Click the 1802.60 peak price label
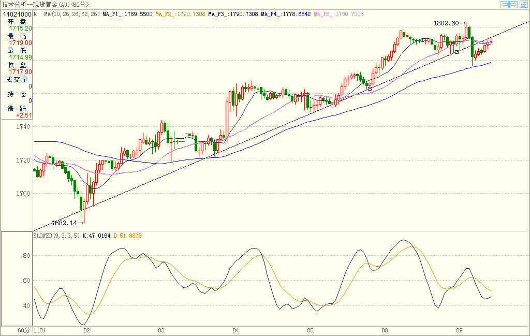The width and height of the screenshot is (530, 336). pos(446,23)
